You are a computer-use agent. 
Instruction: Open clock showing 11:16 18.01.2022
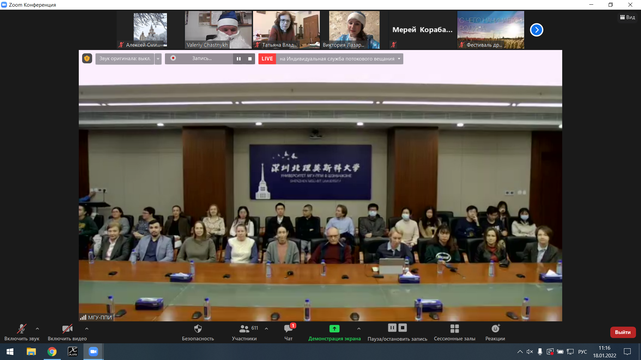point(605,352)
